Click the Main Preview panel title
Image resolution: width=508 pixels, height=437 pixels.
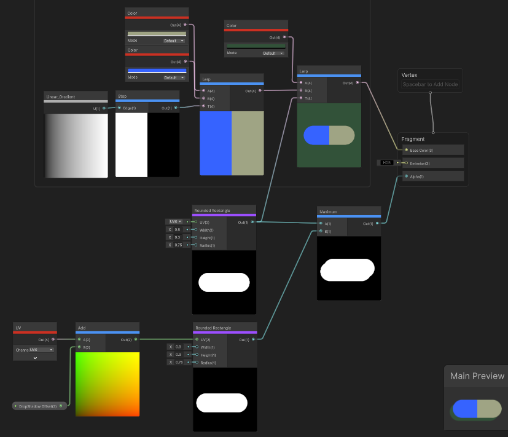click(477, 376)
